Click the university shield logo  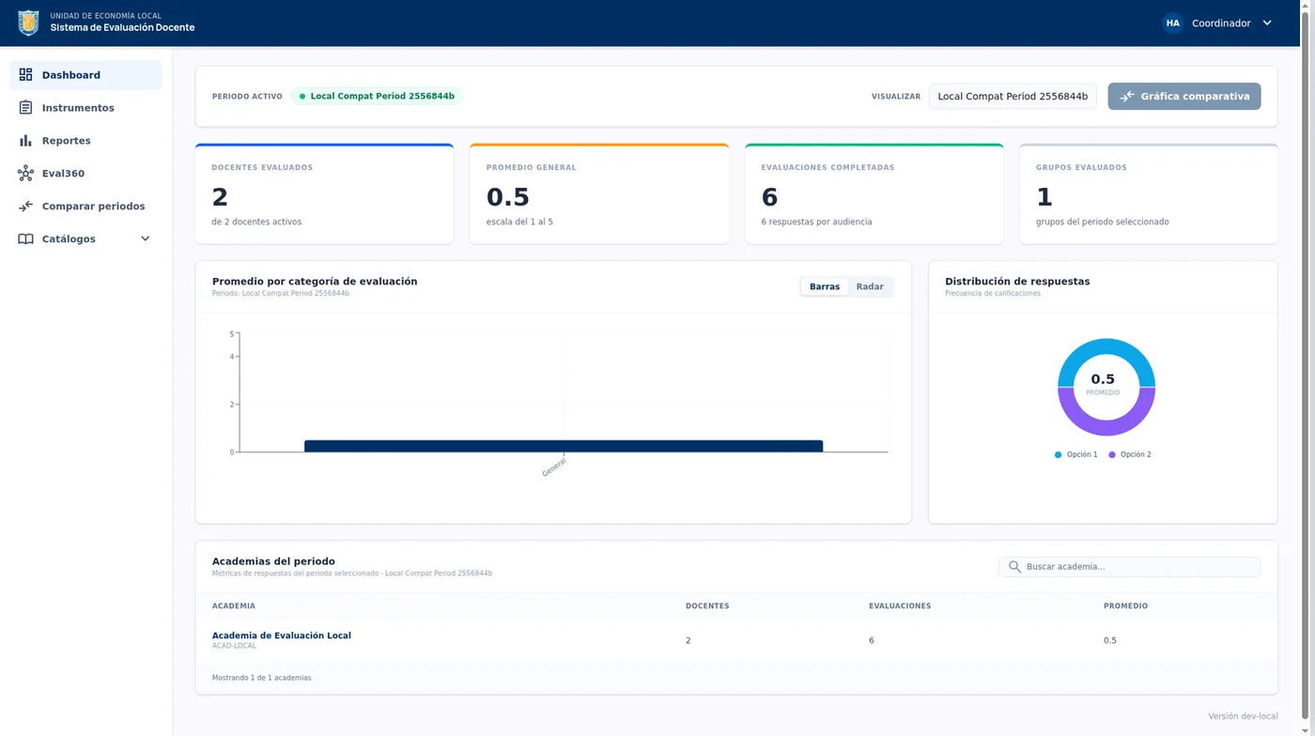pos(28,23)
